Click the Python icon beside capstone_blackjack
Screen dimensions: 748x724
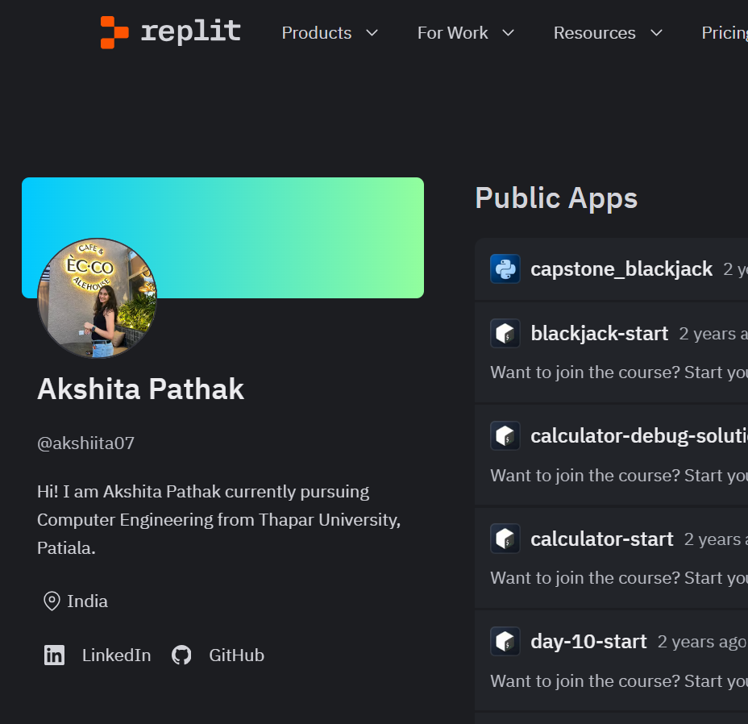coord(505,268)
